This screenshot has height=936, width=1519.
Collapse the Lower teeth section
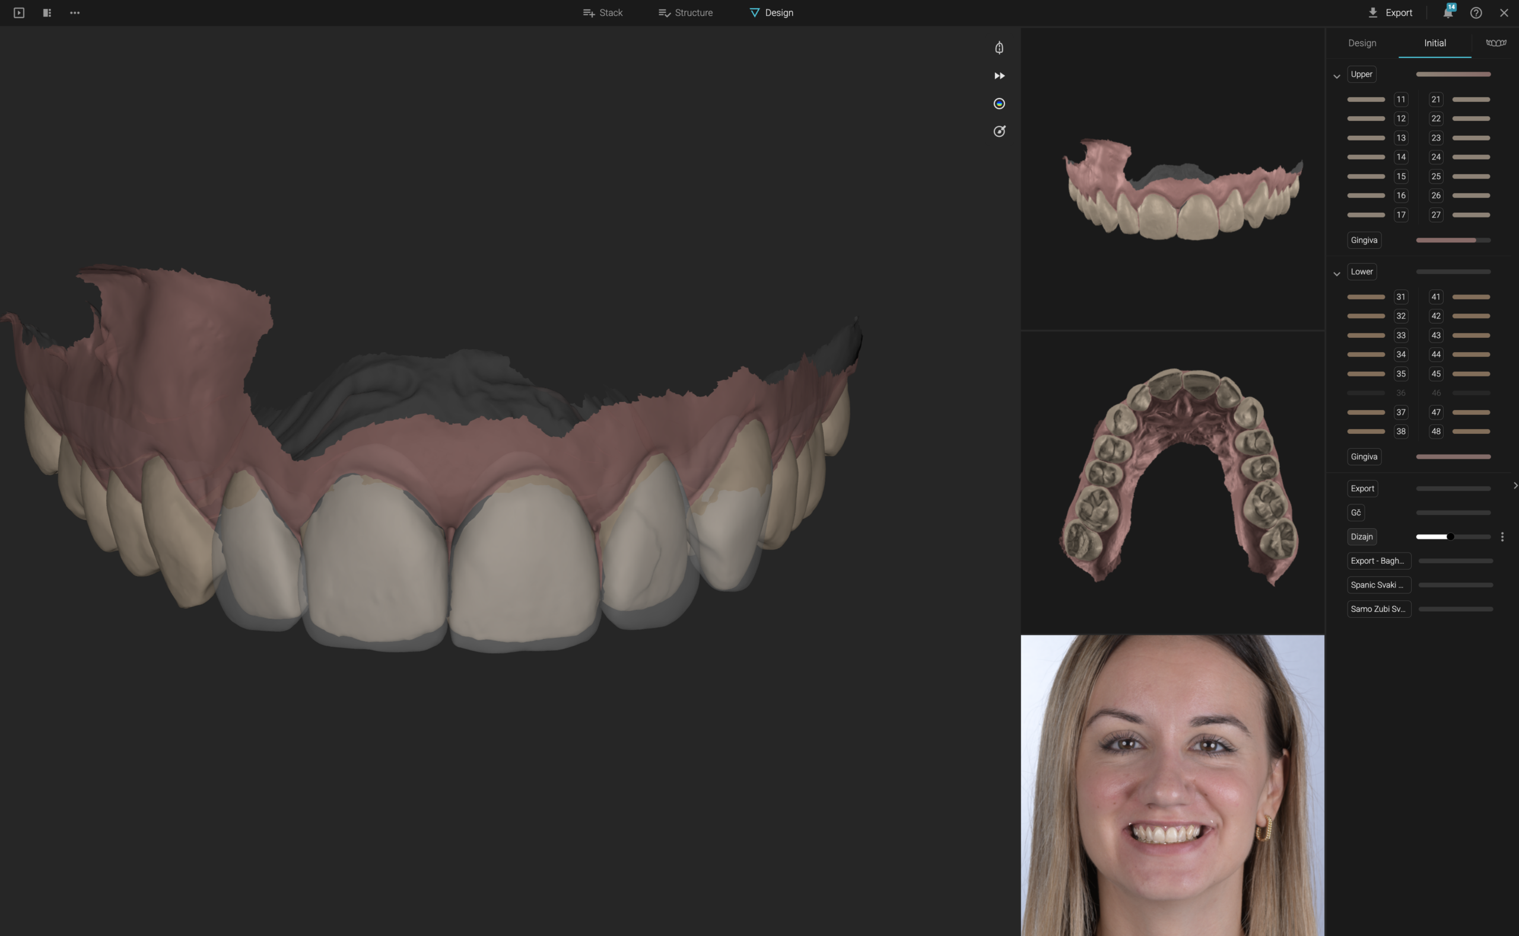(x=1336, y=274)
